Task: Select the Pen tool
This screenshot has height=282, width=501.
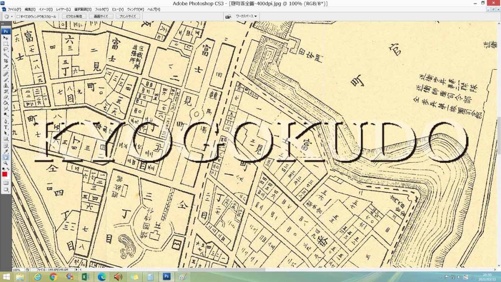Action: point(6,121)
